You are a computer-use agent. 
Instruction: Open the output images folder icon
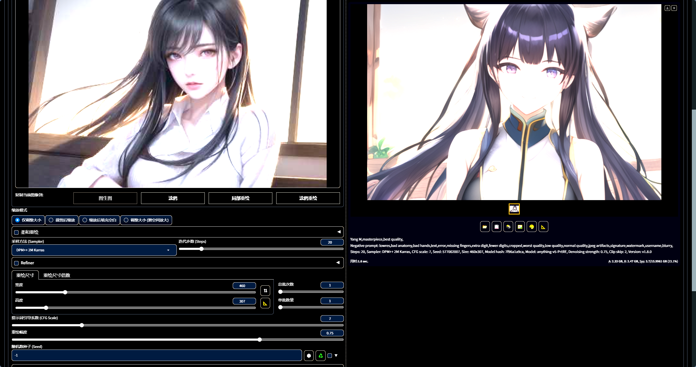point(485,227)
